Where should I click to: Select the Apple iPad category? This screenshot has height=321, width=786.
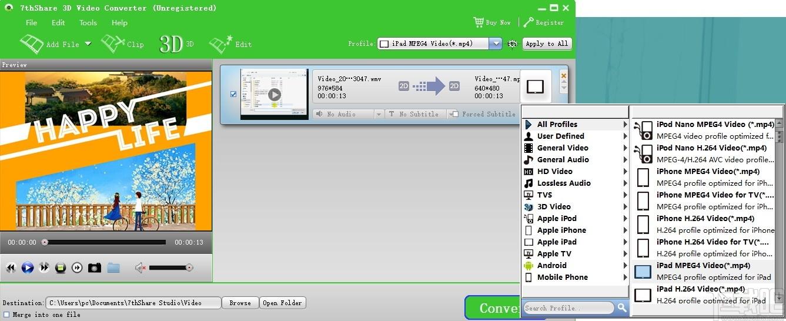(x=576, y=242)
